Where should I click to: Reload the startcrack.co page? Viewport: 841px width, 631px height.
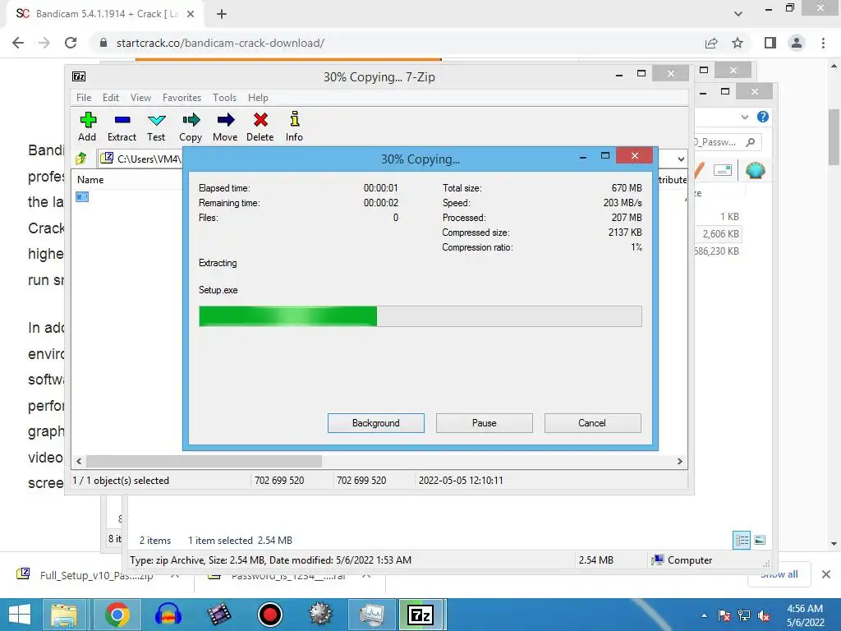pos(71,43)
